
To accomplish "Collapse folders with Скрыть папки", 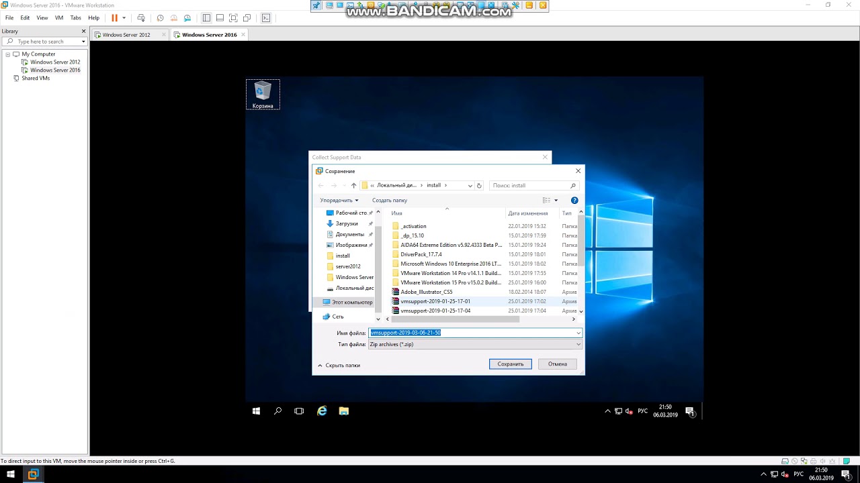I will 339,365.
